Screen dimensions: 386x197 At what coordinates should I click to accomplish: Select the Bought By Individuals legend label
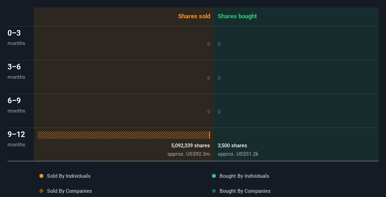point(244,176)
